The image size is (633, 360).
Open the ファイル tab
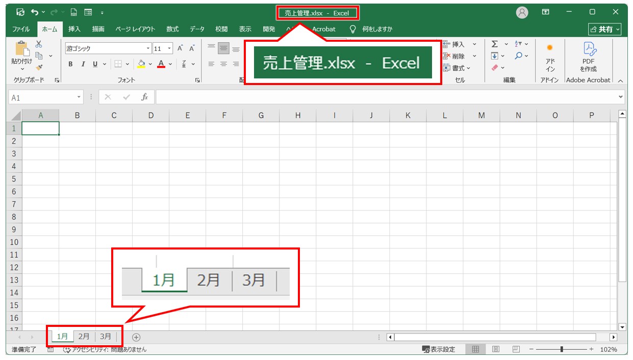[x=21, y=29]
